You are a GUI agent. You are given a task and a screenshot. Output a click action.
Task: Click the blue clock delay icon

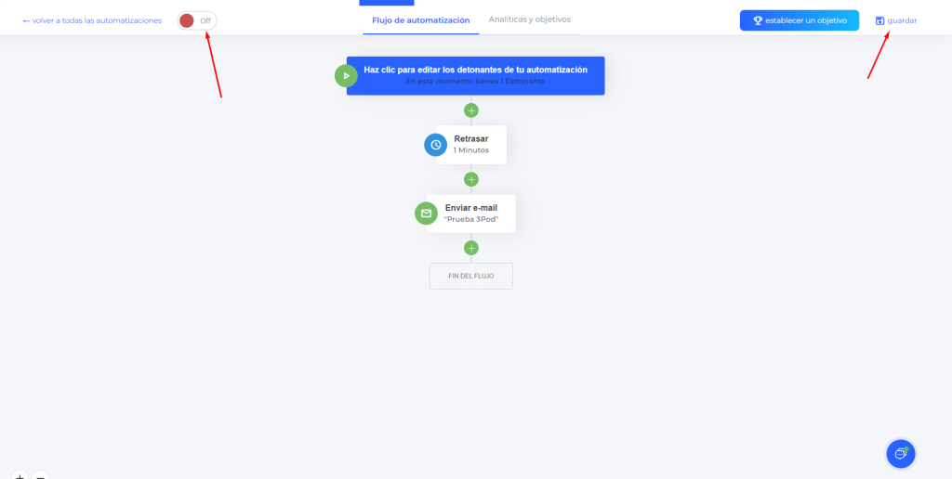435,145
